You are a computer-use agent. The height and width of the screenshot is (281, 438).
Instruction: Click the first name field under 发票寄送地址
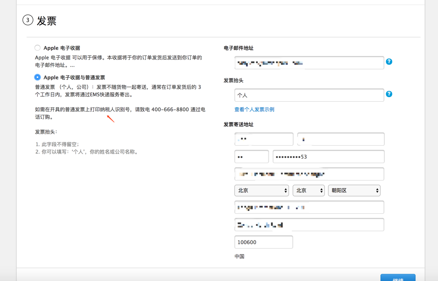click(x=264, y=139)
